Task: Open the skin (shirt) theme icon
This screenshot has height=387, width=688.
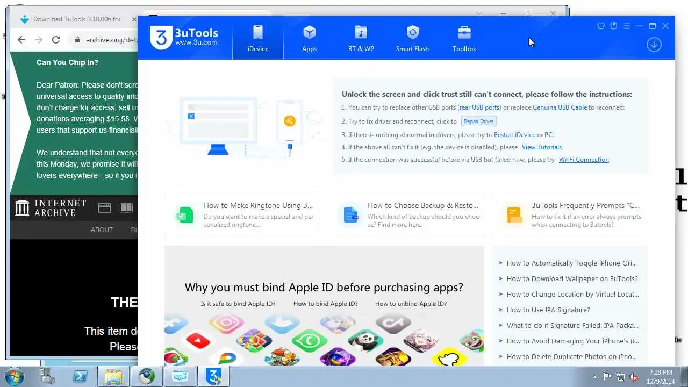Action: (601, 26)
